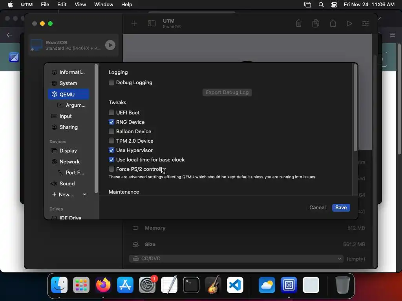The width and height of the screenshot is (402, 301).
Task: Open Weather app from the dock
Action: click(267, 285)
